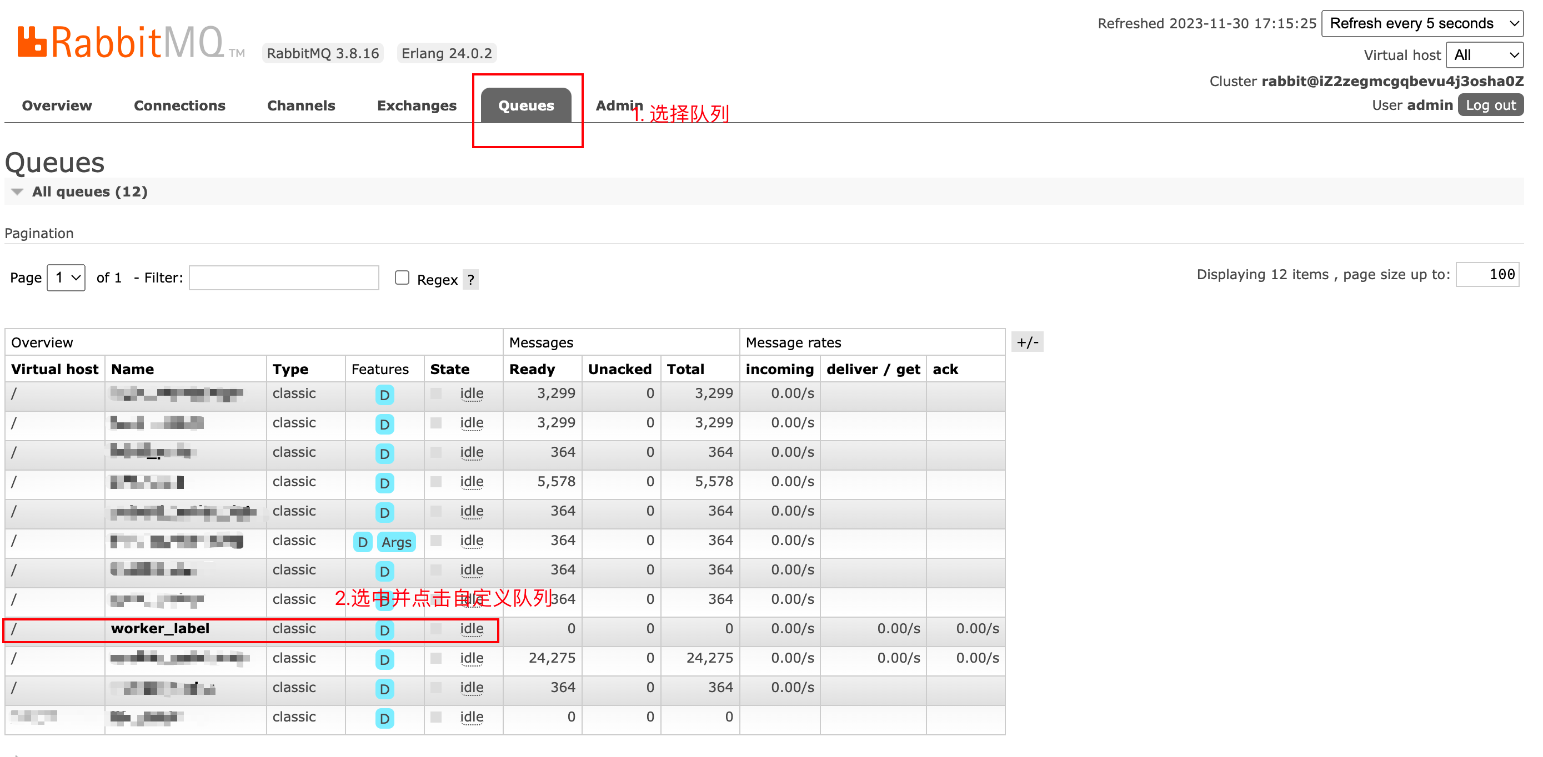
Task: Click the D badge in the 24,275 messages row
Action: [x=384, y=659]
